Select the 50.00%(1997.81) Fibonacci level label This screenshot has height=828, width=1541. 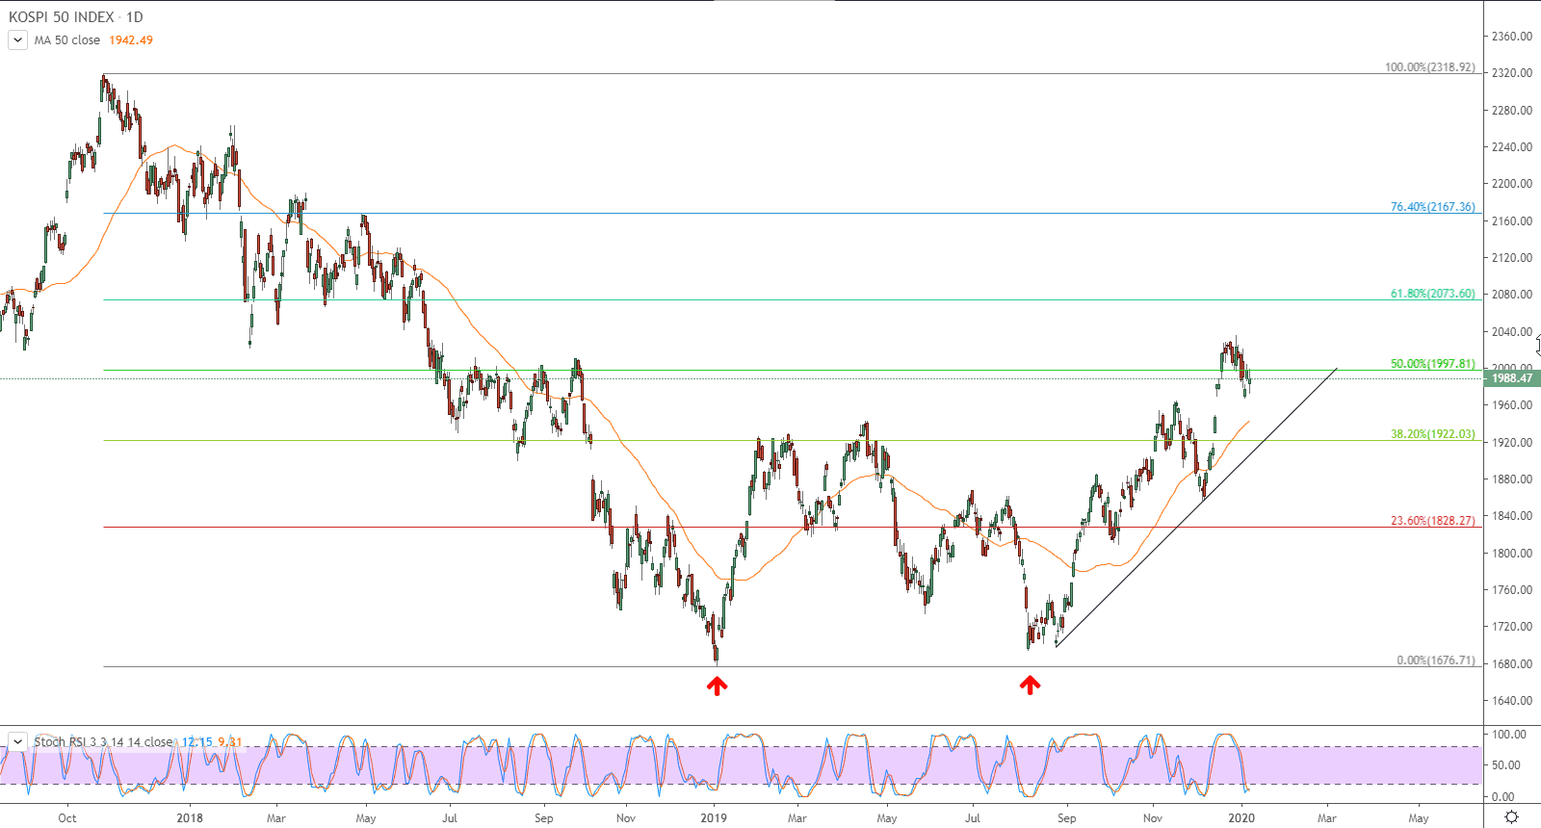pyautogui.click(x=1433, y=364)
